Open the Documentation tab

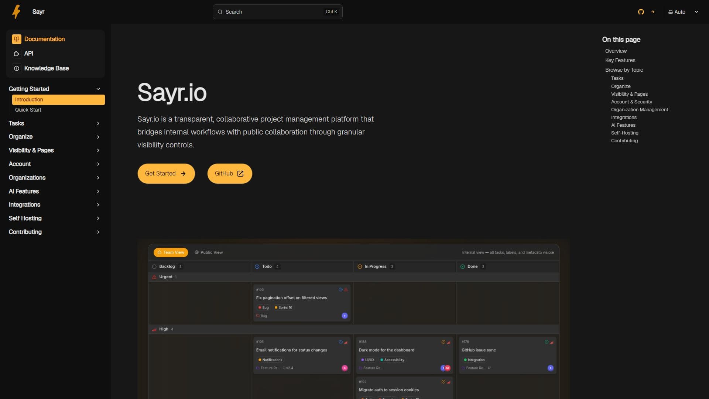point(55,39)
